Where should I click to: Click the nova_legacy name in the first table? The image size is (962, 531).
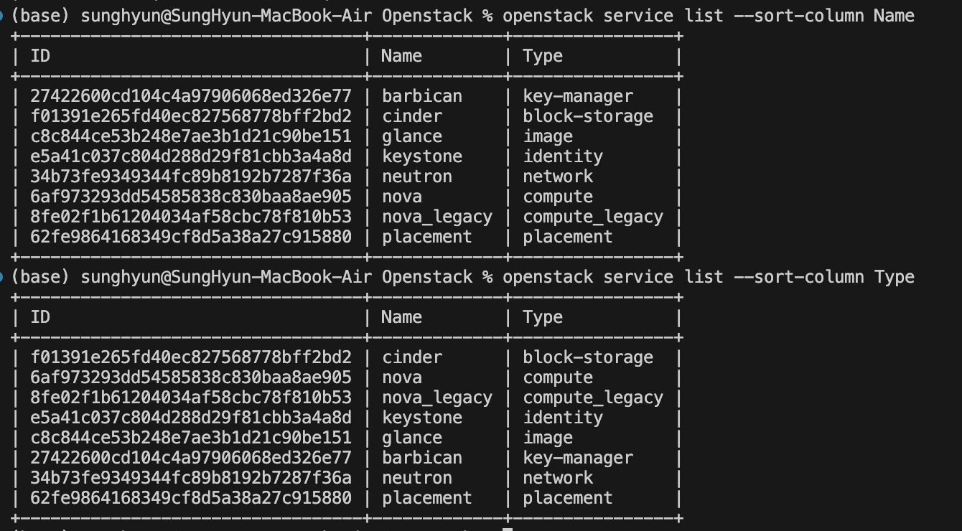tap(436, 217)
